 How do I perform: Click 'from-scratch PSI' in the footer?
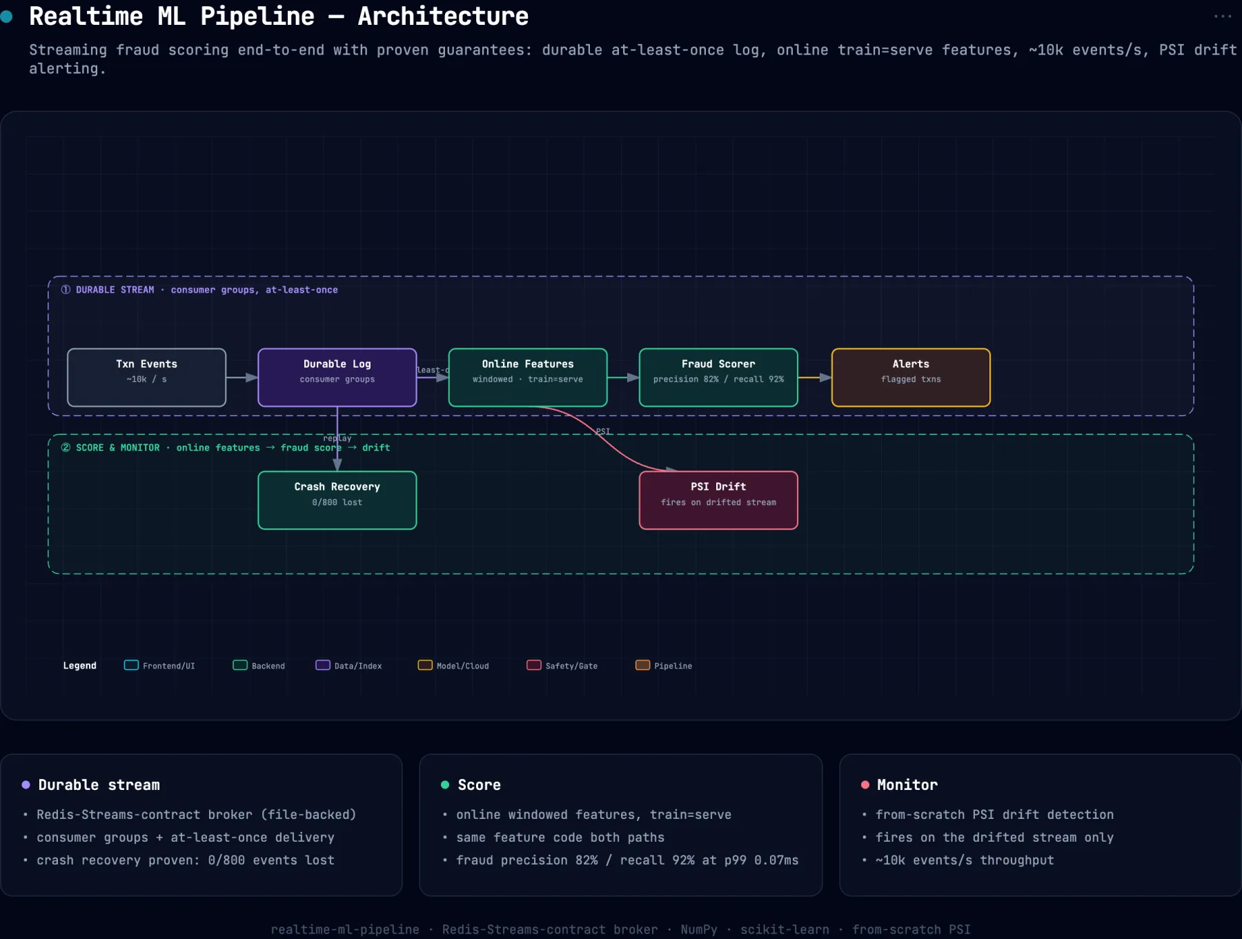tap(911, 929)
